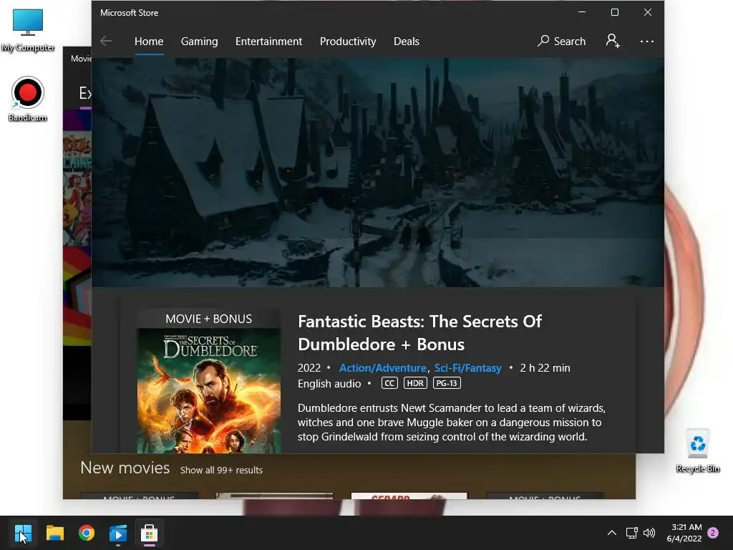This screenshot has height=550, width=733.
Task: Click the PG-13 rating badge
Action: (x=447, y=383)
